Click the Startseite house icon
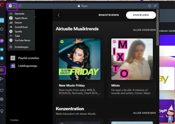This screenshot has width=175, height=124. click(x=11, y=14)
